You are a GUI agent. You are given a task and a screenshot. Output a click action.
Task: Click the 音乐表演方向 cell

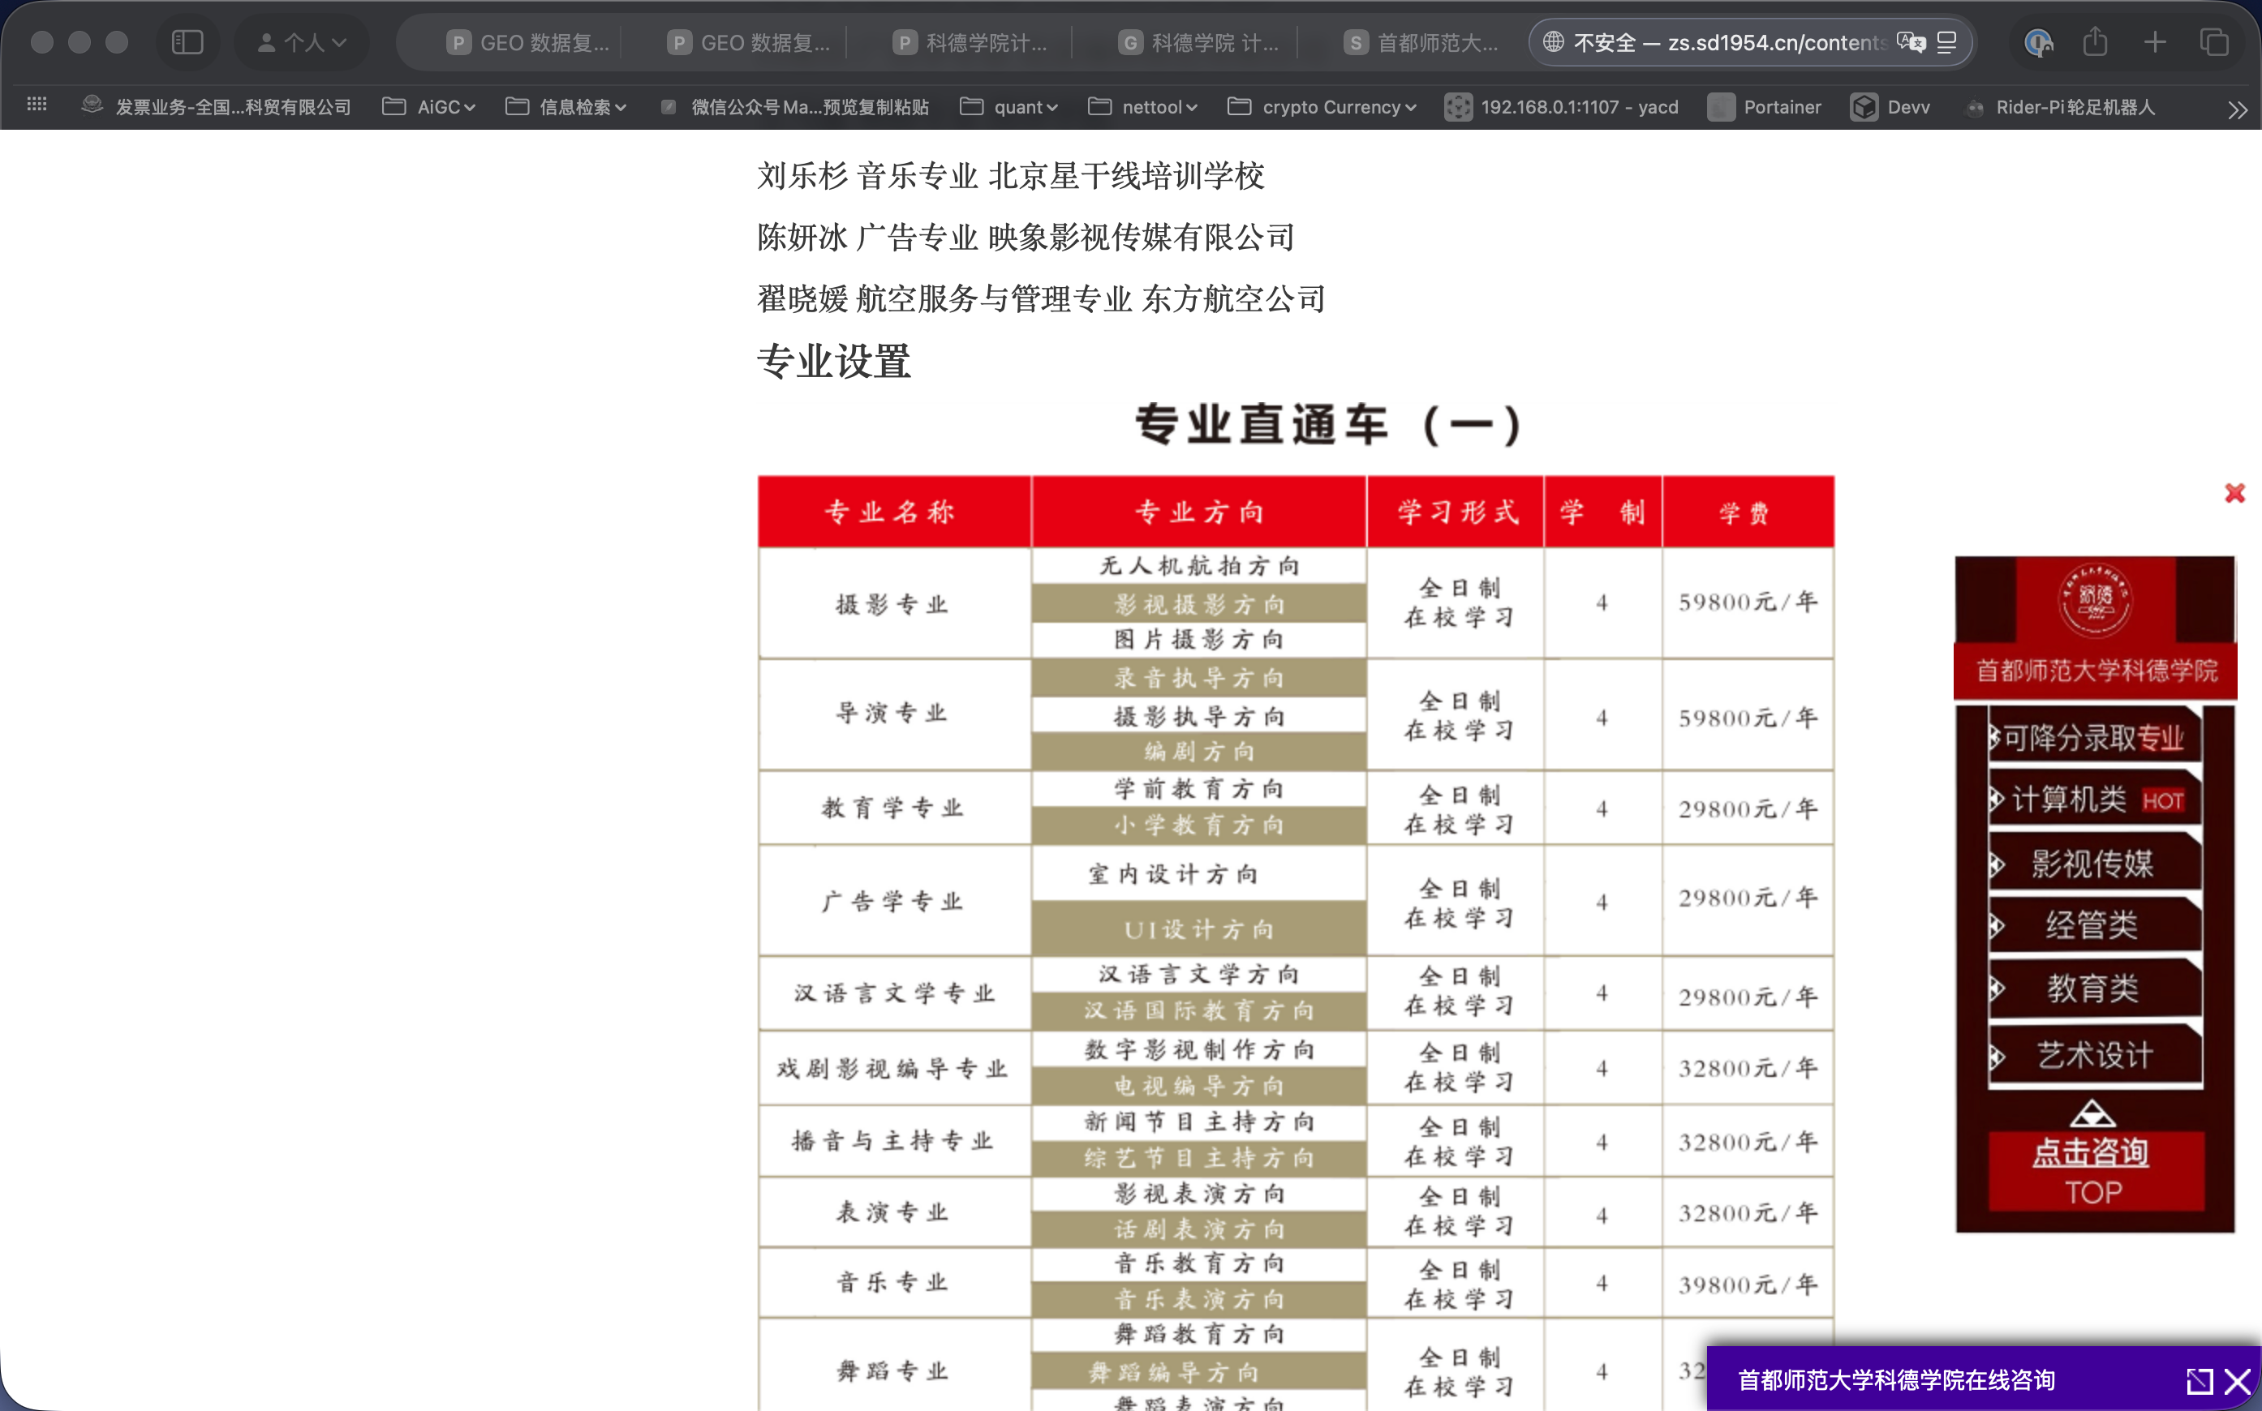[x=1198, y=1299]
